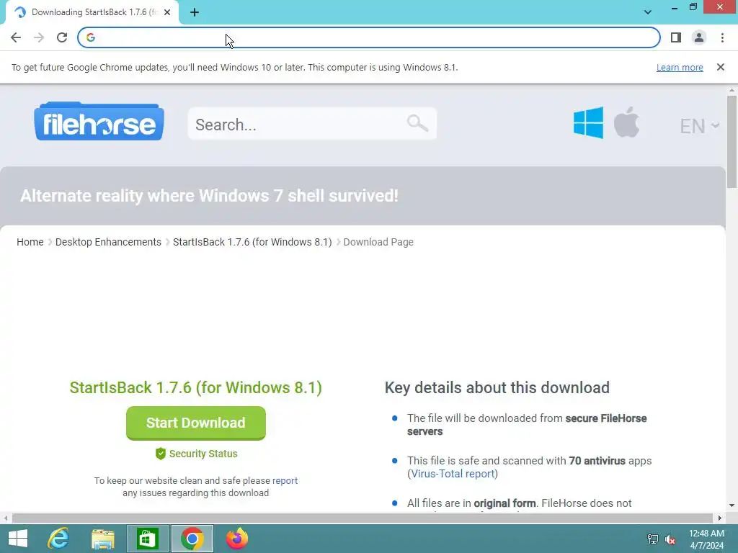Open the Windows Start button
Viewport: 738px width, 553px height.
[x=18, y=539]
